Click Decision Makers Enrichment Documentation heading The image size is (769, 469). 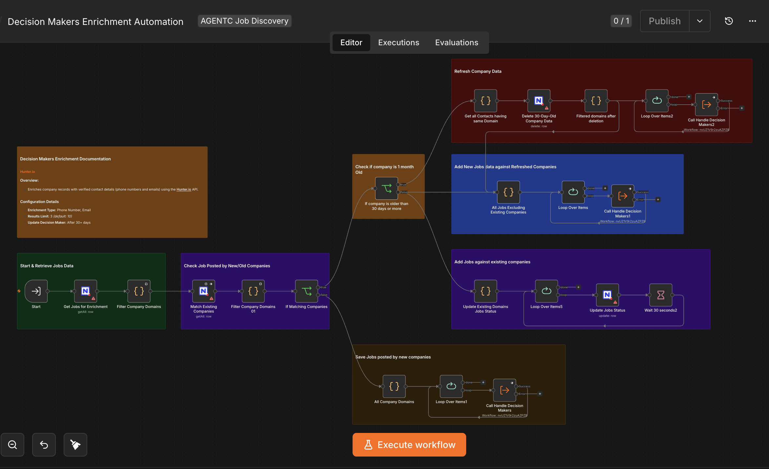65,159
